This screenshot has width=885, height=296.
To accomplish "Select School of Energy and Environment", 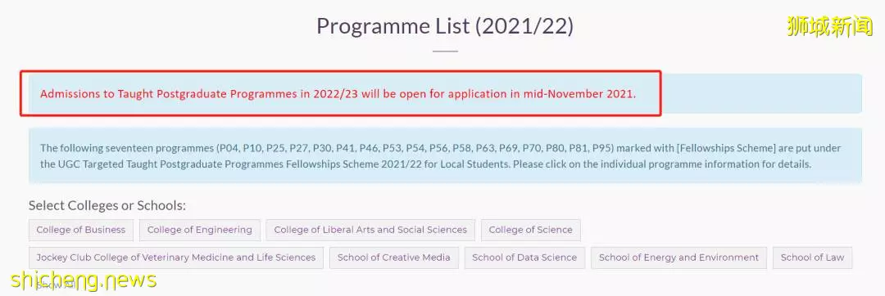I will tap(679, 258).
